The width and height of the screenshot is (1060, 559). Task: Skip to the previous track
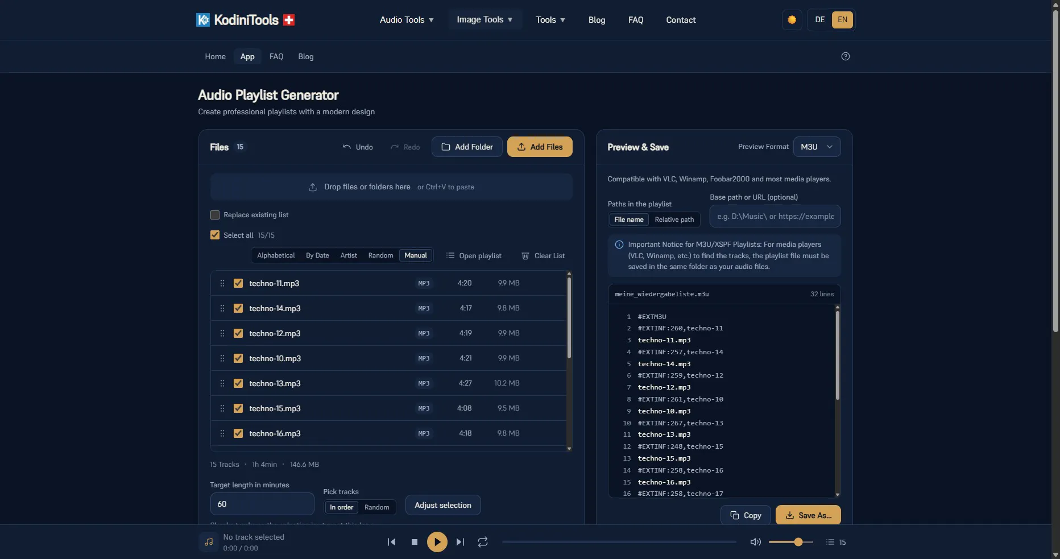coord(391,542)
